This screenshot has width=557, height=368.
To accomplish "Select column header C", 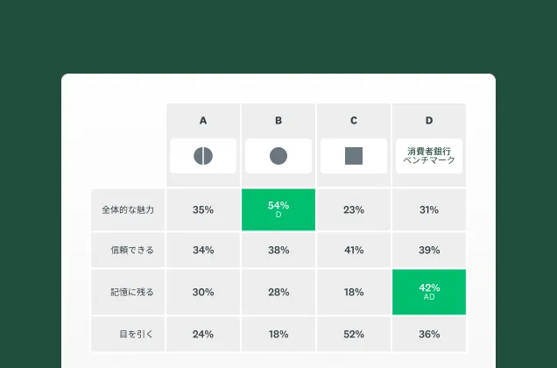I will point(354,120).
